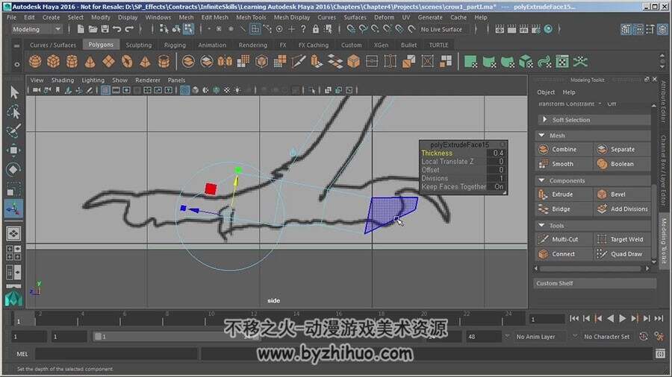Click the Bevel icon in Modeling Toolkit

(x=602, y=194)
